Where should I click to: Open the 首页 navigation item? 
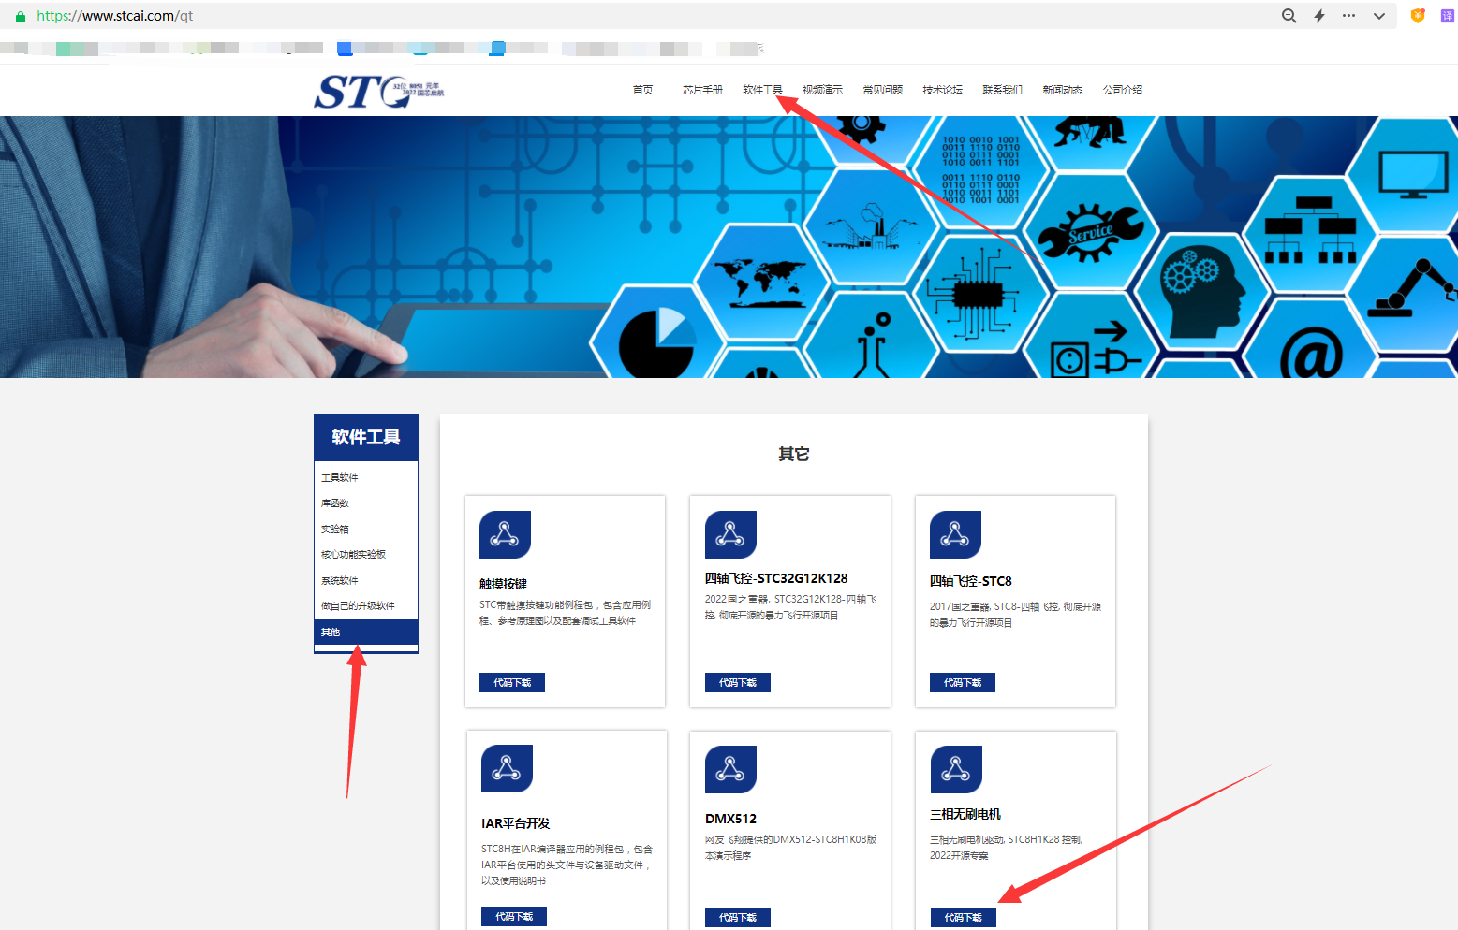[x=642, y=90]
